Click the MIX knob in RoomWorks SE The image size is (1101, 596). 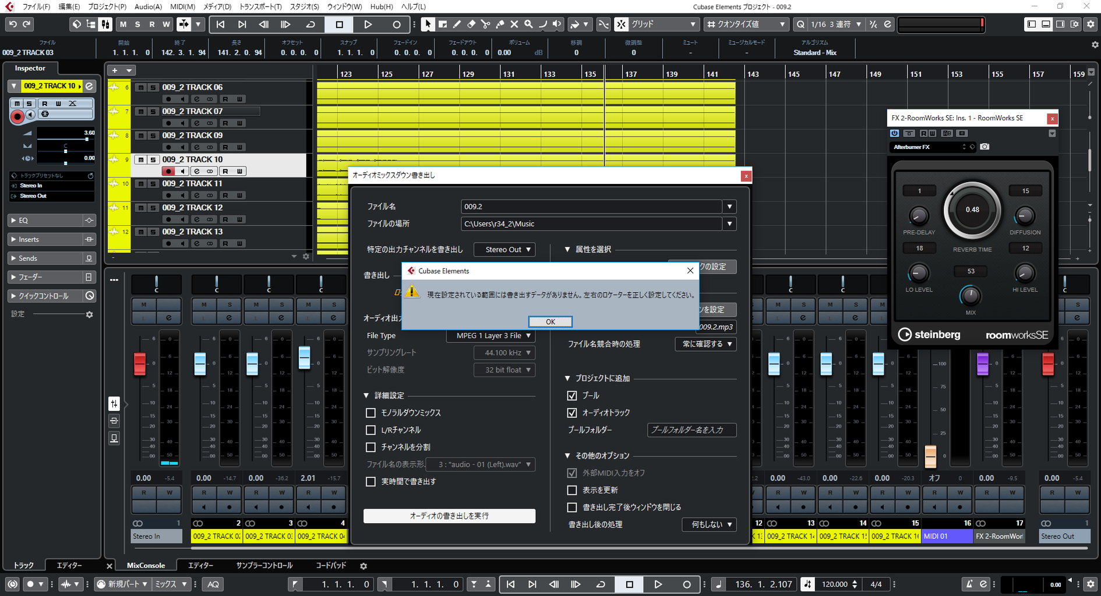point(970,296)
